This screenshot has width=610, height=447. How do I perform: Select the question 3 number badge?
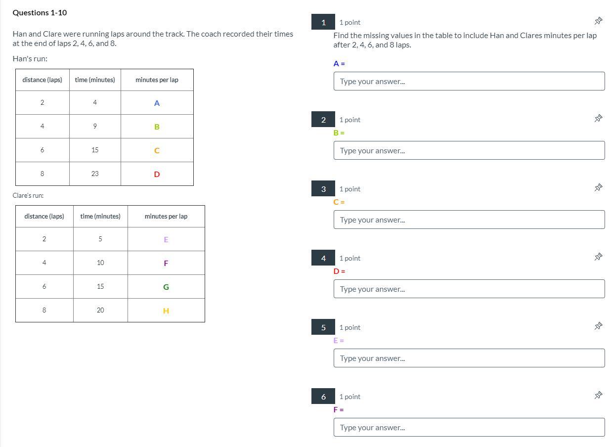click(323, 189)
